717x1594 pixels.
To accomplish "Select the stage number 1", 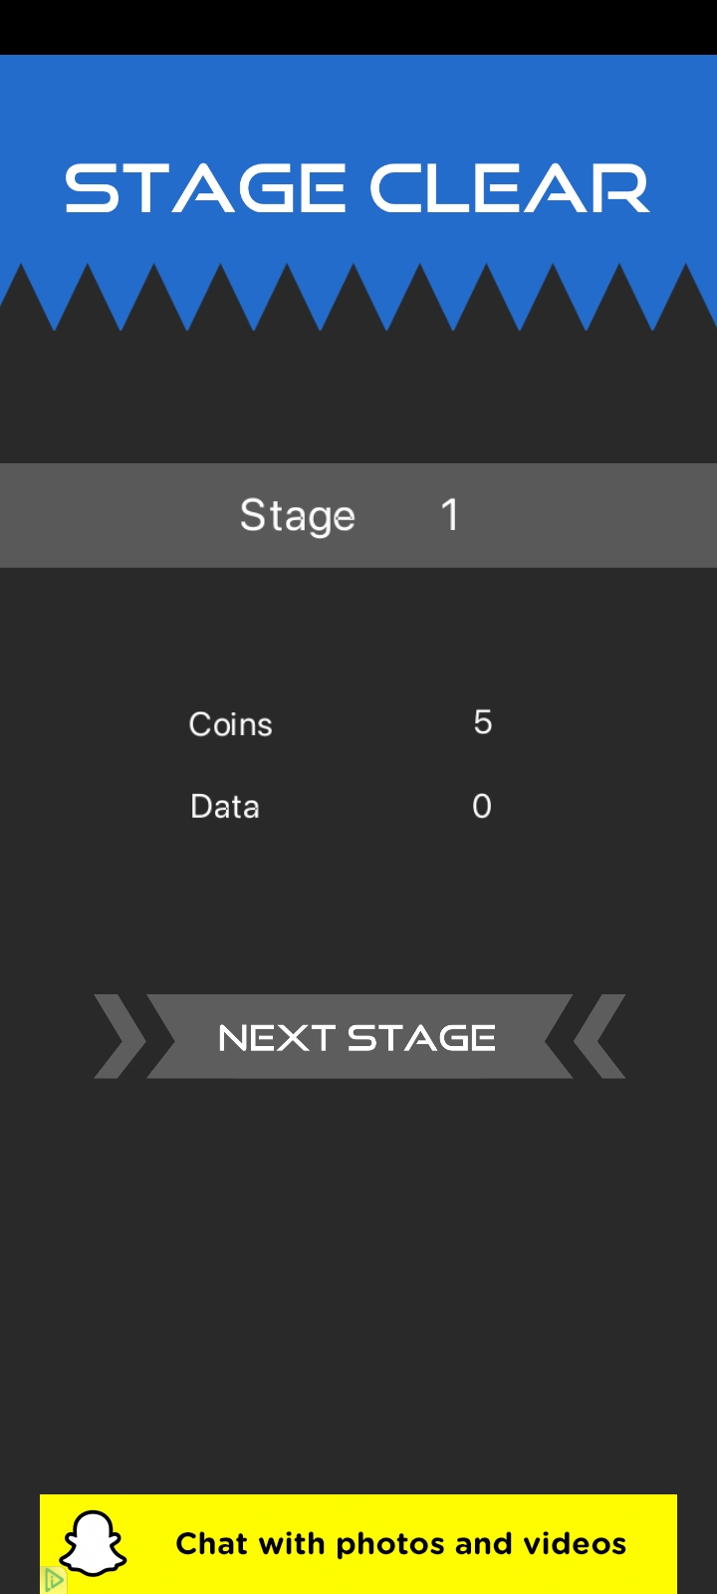I will coord(450,515).
